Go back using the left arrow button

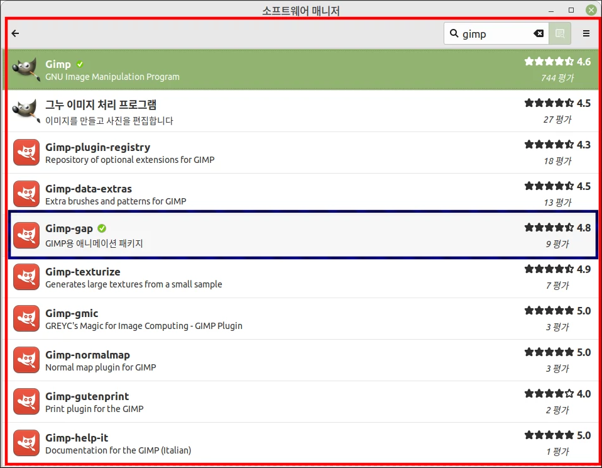pos(15,33)
